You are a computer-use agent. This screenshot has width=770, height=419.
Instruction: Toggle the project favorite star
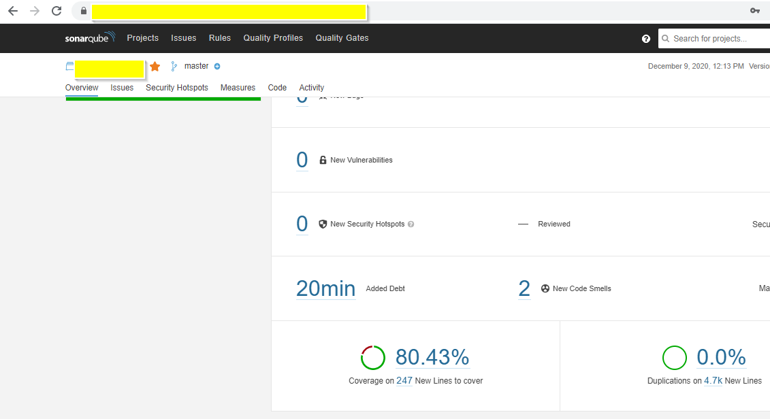point(155,66)
